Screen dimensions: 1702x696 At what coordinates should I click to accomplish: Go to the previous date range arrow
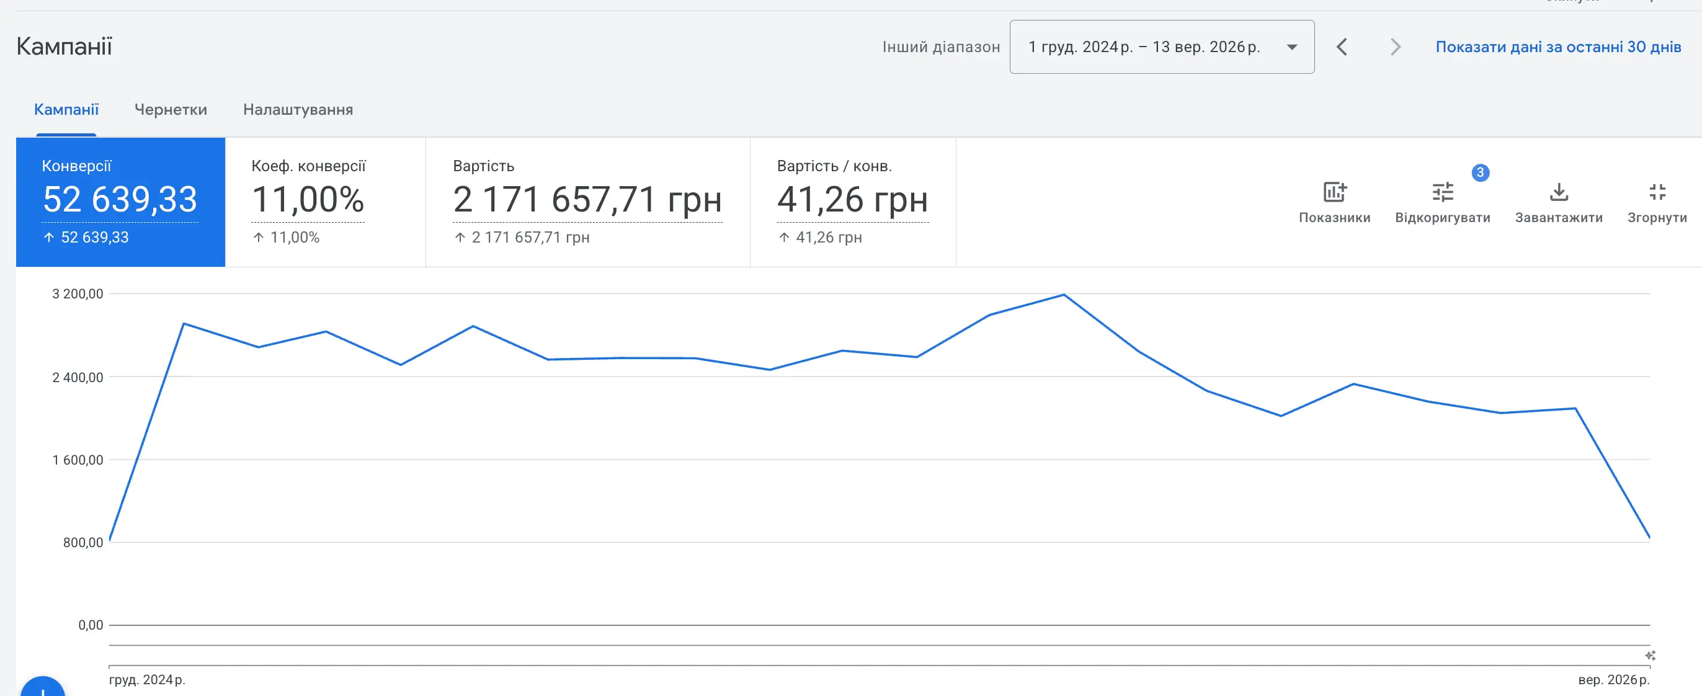[x=1342, y=47]
